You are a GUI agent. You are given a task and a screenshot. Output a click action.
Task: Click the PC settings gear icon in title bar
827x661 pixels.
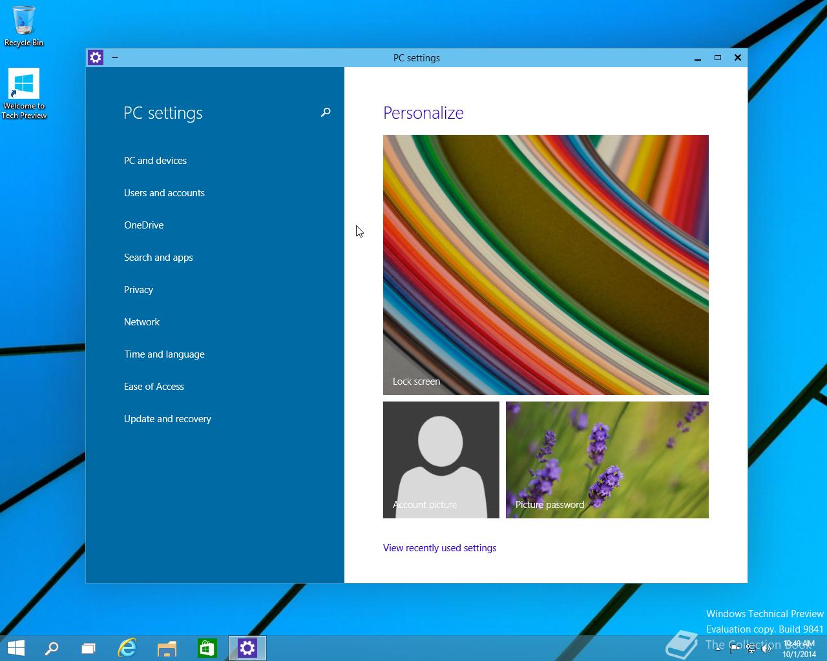click(x=96, y=57)
